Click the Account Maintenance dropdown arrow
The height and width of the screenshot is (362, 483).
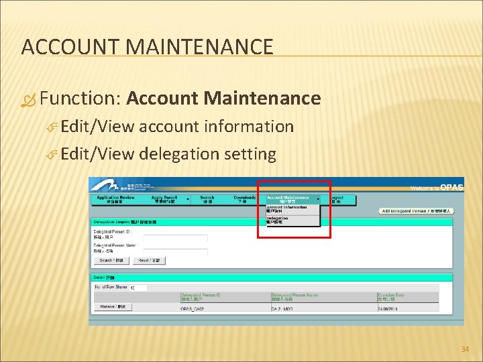[318, 200]
